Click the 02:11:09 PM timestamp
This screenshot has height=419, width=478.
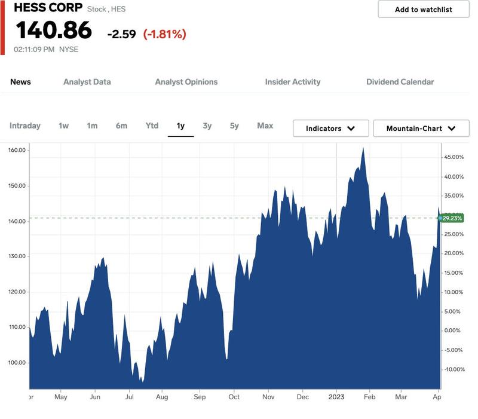pyautogui.click(x=34, y=50)
